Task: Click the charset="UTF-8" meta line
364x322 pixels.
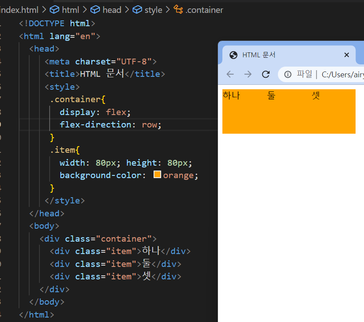Action: click(101, 62)
